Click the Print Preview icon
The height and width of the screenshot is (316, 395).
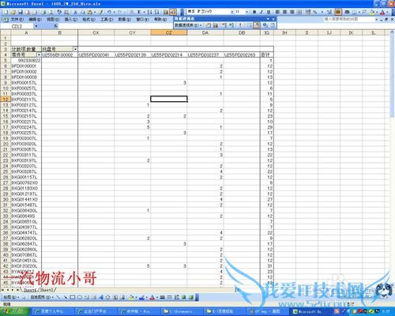click(x=51, y=12)
